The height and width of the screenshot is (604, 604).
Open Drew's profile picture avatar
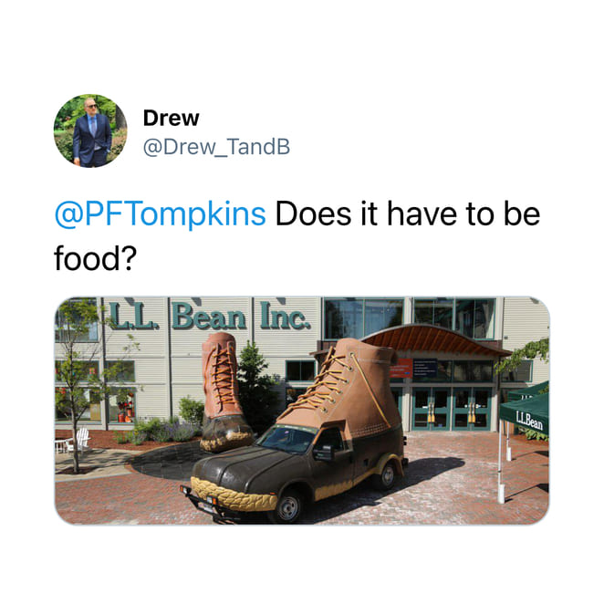(90, 130)
